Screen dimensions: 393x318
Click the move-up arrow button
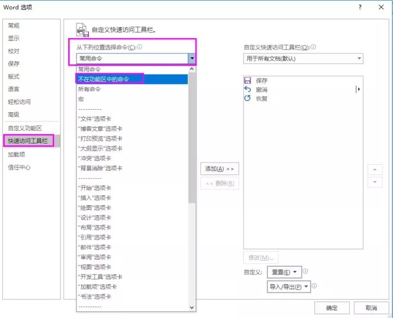pyautogui.click(x=374, y=170)
